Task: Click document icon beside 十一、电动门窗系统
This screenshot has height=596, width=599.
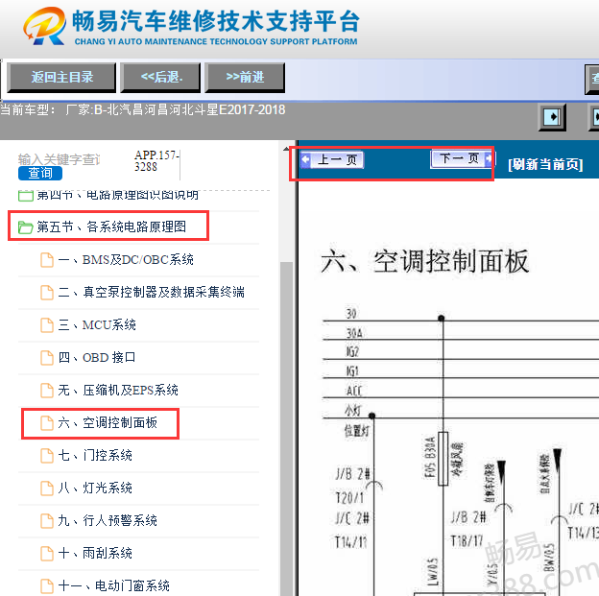Action: pos(47,585)
